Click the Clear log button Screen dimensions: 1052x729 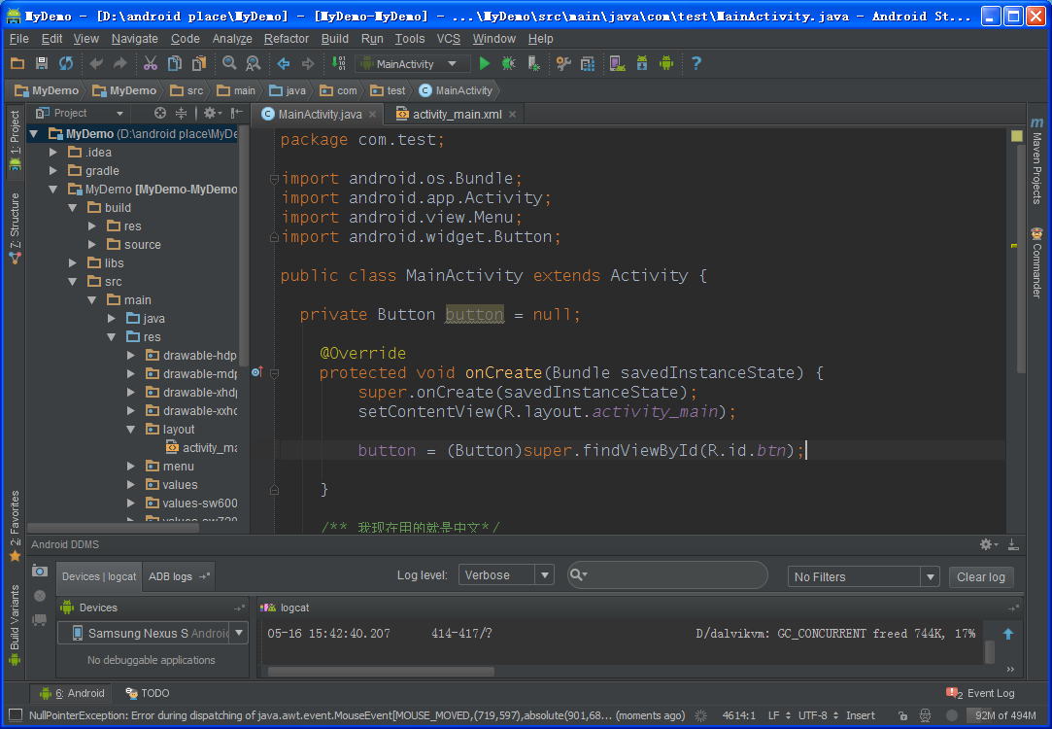(981, 576)
